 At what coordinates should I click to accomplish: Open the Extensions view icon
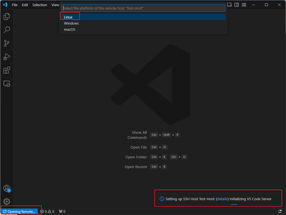[x=7, y=70]
